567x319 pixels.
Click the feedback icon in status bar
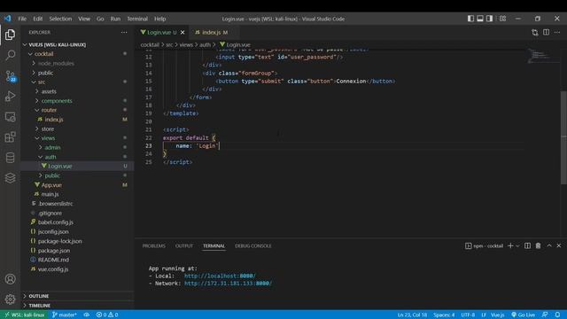point(545,315)
